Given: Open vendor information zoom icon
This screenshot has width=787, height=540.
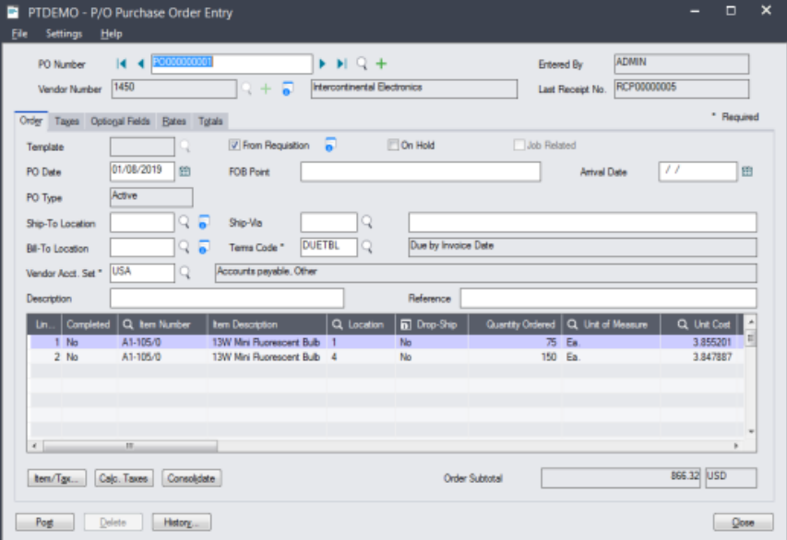Looking at the screenshot, I should click(287, 88).
